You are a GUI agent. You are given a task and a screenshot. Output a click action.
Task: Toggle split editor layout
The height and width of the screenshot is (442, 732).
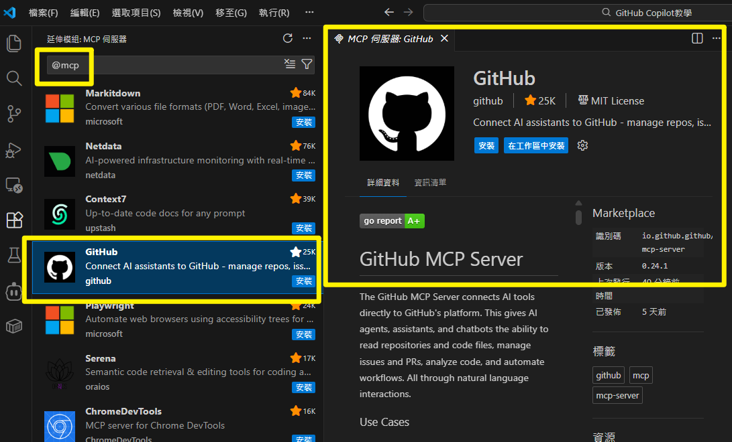(x=697, y=38)
